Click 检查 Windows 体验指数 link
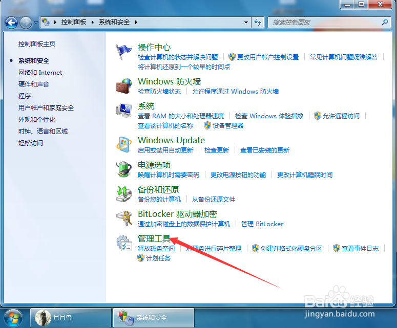This screenshot has width=397, height=328. [x=269, y=116]
